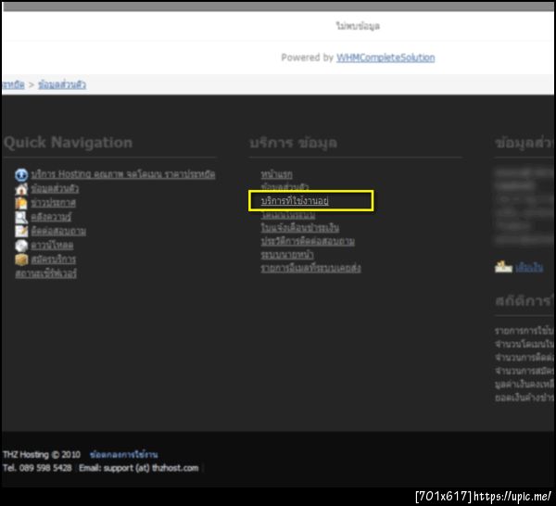Click the blue info icon beside บริการ Hosting
Image resolution: width=556 pixels, height=506 pixels.
pos(21,175)
